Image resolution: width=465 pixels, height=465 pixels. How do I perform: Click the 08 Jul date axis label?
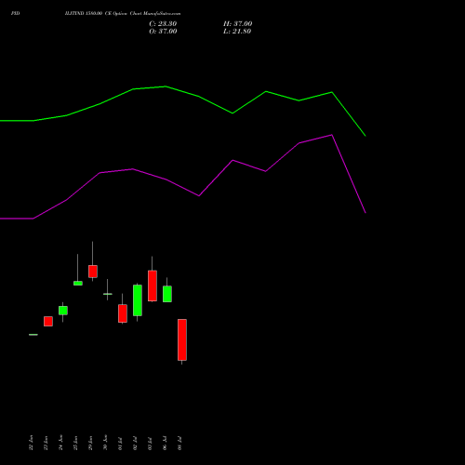[179, 444]
